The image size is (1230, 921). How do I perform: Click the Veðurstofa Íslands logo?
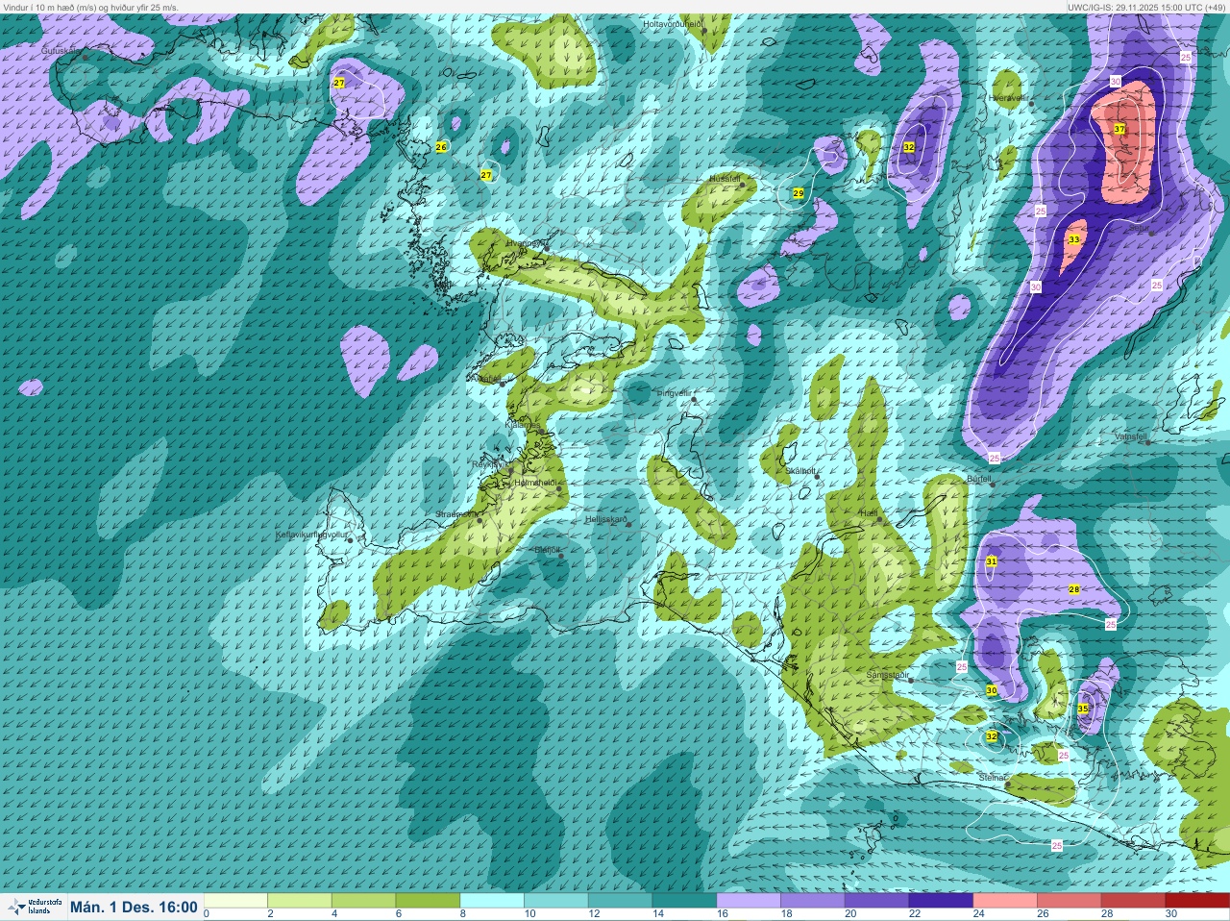tap(34, 907)
